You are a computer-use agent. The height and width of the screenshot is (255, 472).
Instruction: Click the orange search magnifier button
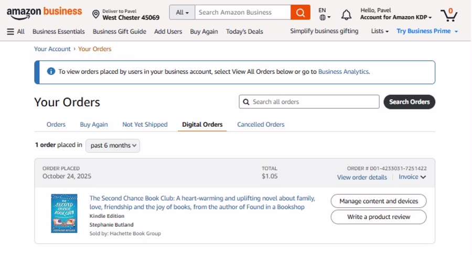(300, 13)
